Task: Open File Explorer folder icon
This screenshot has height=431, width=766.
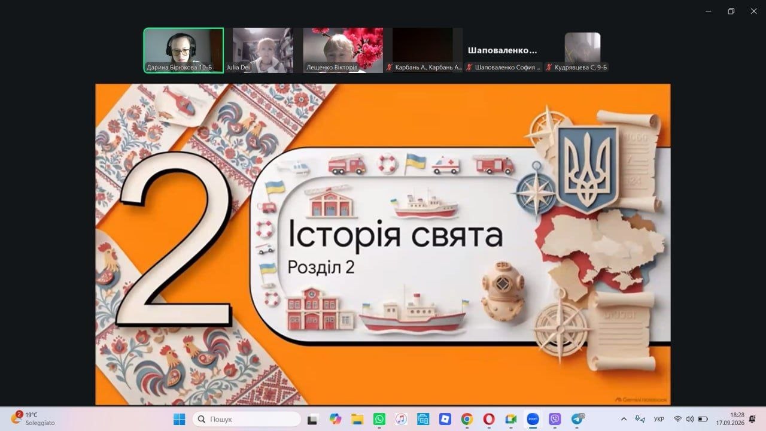Action: coord(357,419)
